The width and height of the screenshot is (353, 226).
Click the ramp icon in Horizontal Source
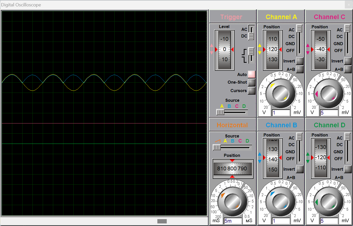pyautogui.click(x=217, y=141)
